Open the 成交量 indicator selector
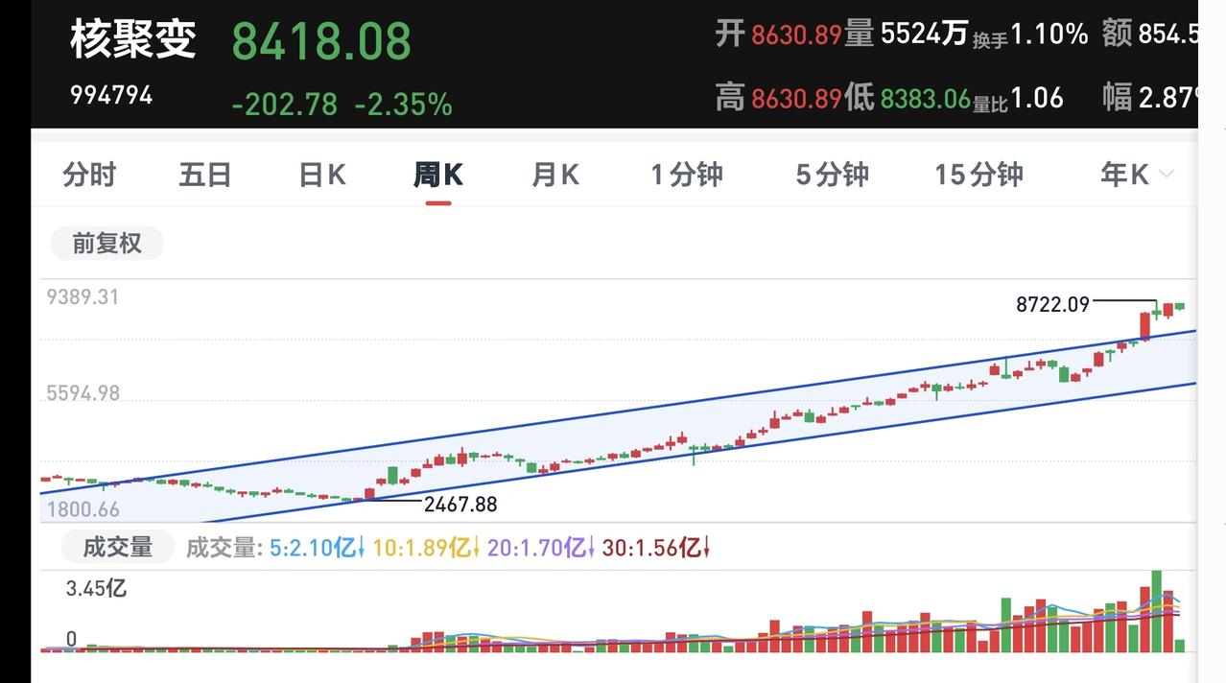Image resolution: width=1226 pixels, height=683 pixels. pos(117,548)
